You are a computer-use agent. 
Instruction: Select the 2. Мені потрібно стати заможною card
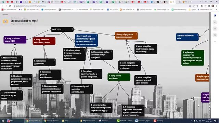(130, 66)
